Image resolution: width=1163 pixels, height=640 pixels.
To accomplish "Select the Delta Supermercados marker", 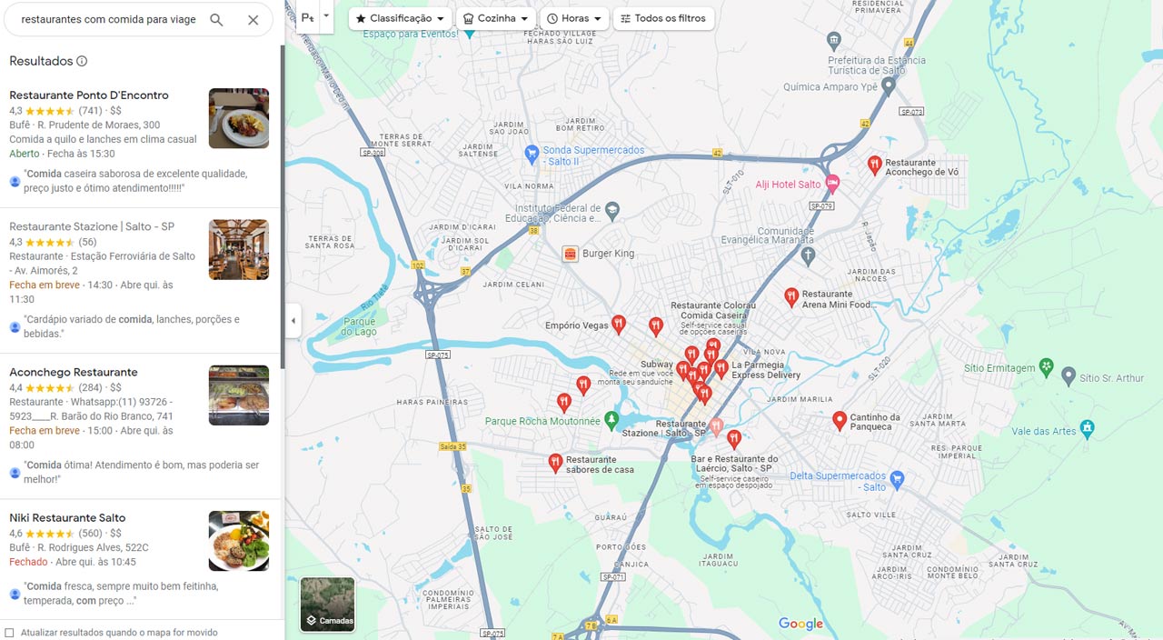I will click(897, 478).
